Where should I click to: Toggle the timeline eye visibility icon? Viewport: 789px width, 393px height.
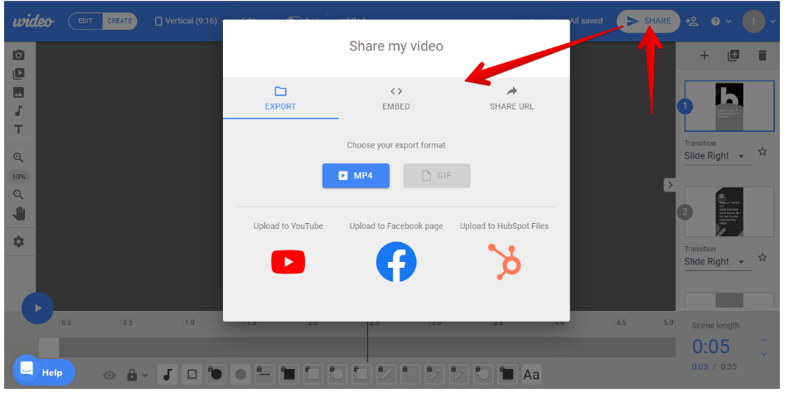pos(109,376)
